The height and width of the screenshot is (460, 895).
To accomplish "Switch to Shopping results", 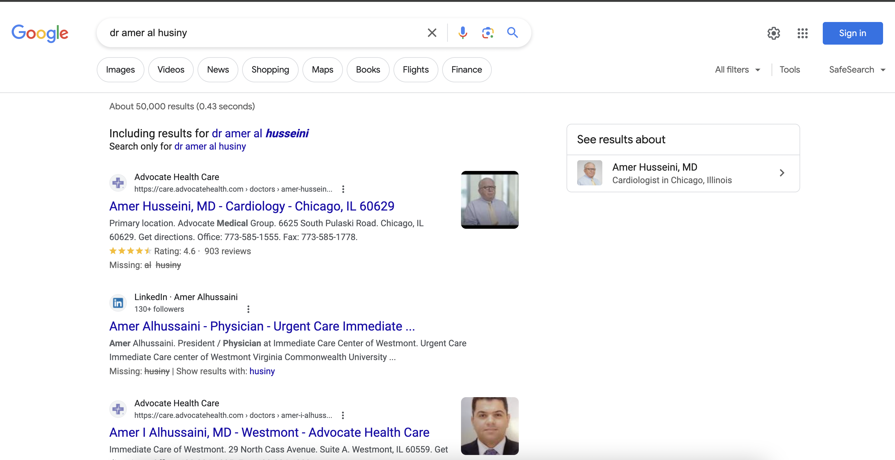I will click(x=270, y=69).
